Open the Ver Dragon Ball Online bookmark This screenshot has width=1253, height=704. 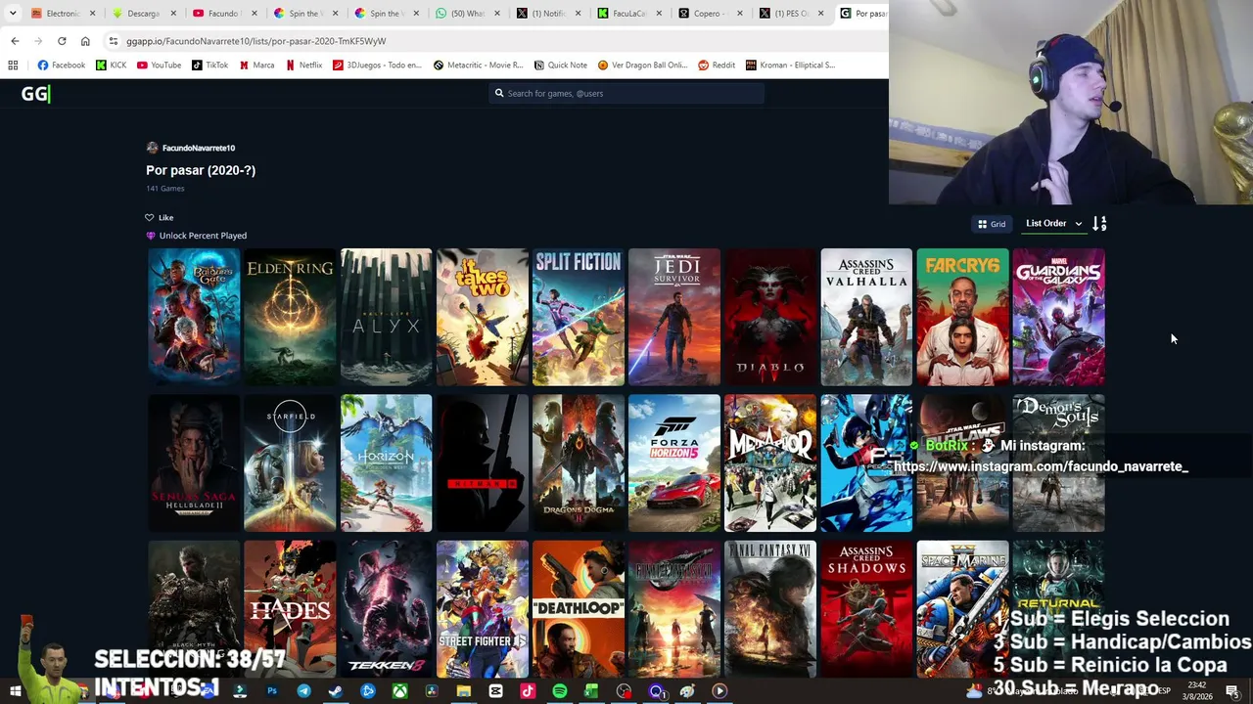(642, 66)
